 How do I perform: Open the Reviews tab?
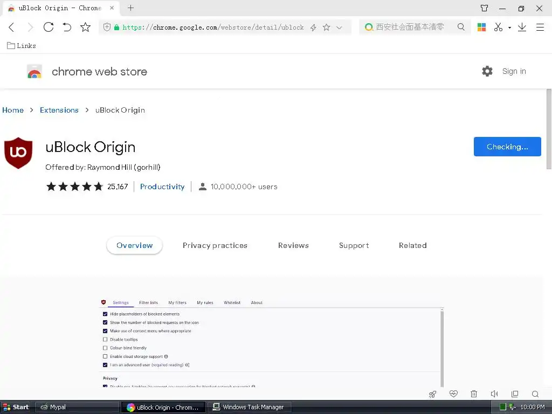pyautogui.click(x=293, y=245)
